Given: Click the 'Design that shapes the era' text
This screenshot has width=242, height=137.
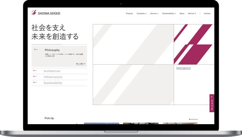Looking at the screenshot, I should point(184,68).
